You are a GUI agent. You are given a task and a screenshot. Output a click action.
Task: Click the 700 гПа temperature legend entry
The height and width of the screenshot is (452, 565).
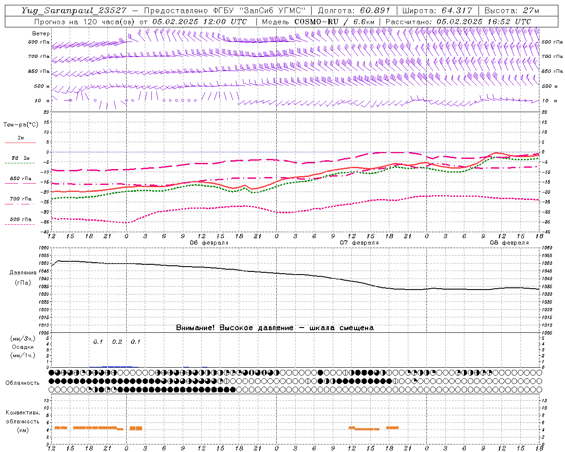21,199
